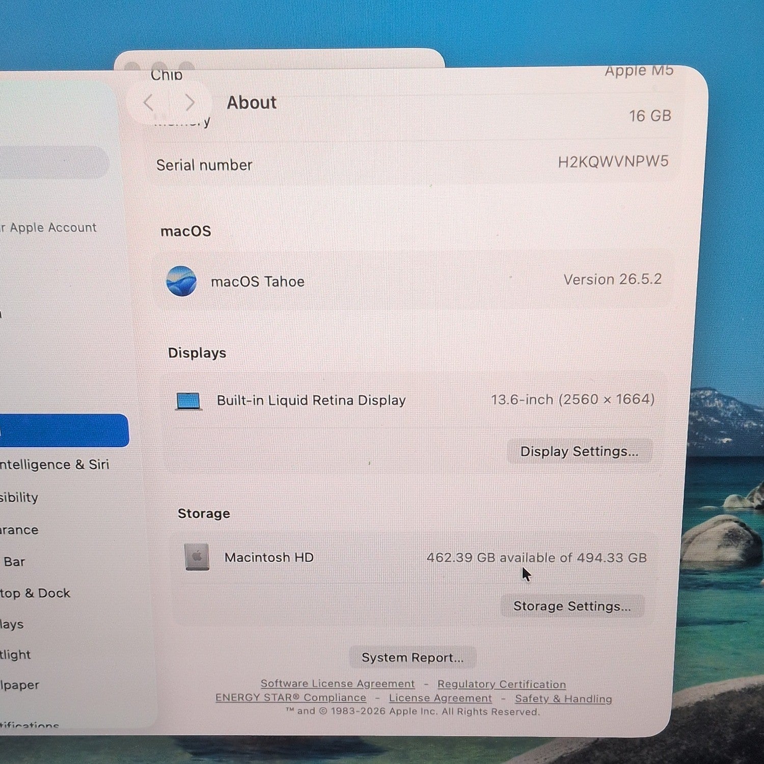Open the Software License Agreement link

coord(338,684)
